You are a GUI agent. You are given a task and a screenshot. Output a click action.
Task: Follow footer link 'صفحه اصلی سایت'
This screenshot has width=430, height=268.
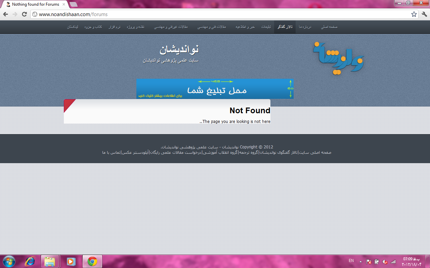[x=315, y=152]
